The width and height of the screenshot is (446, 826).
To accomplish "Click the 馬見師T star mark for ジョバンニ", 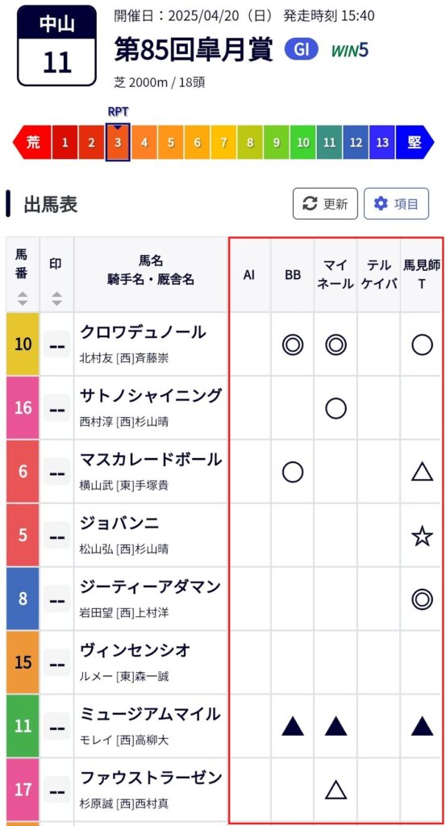I will 422,536.
